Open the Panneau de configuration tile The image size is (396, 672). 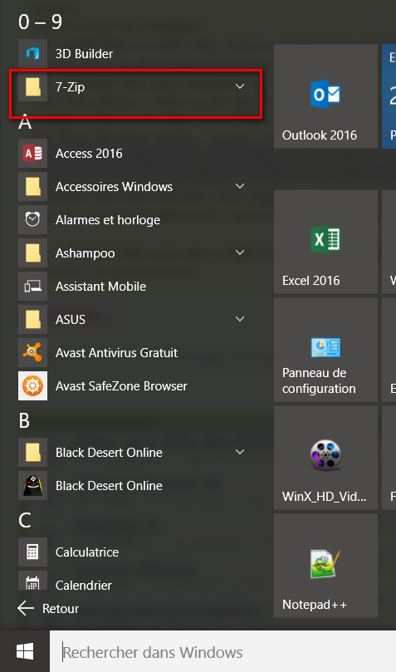[325, 350]
